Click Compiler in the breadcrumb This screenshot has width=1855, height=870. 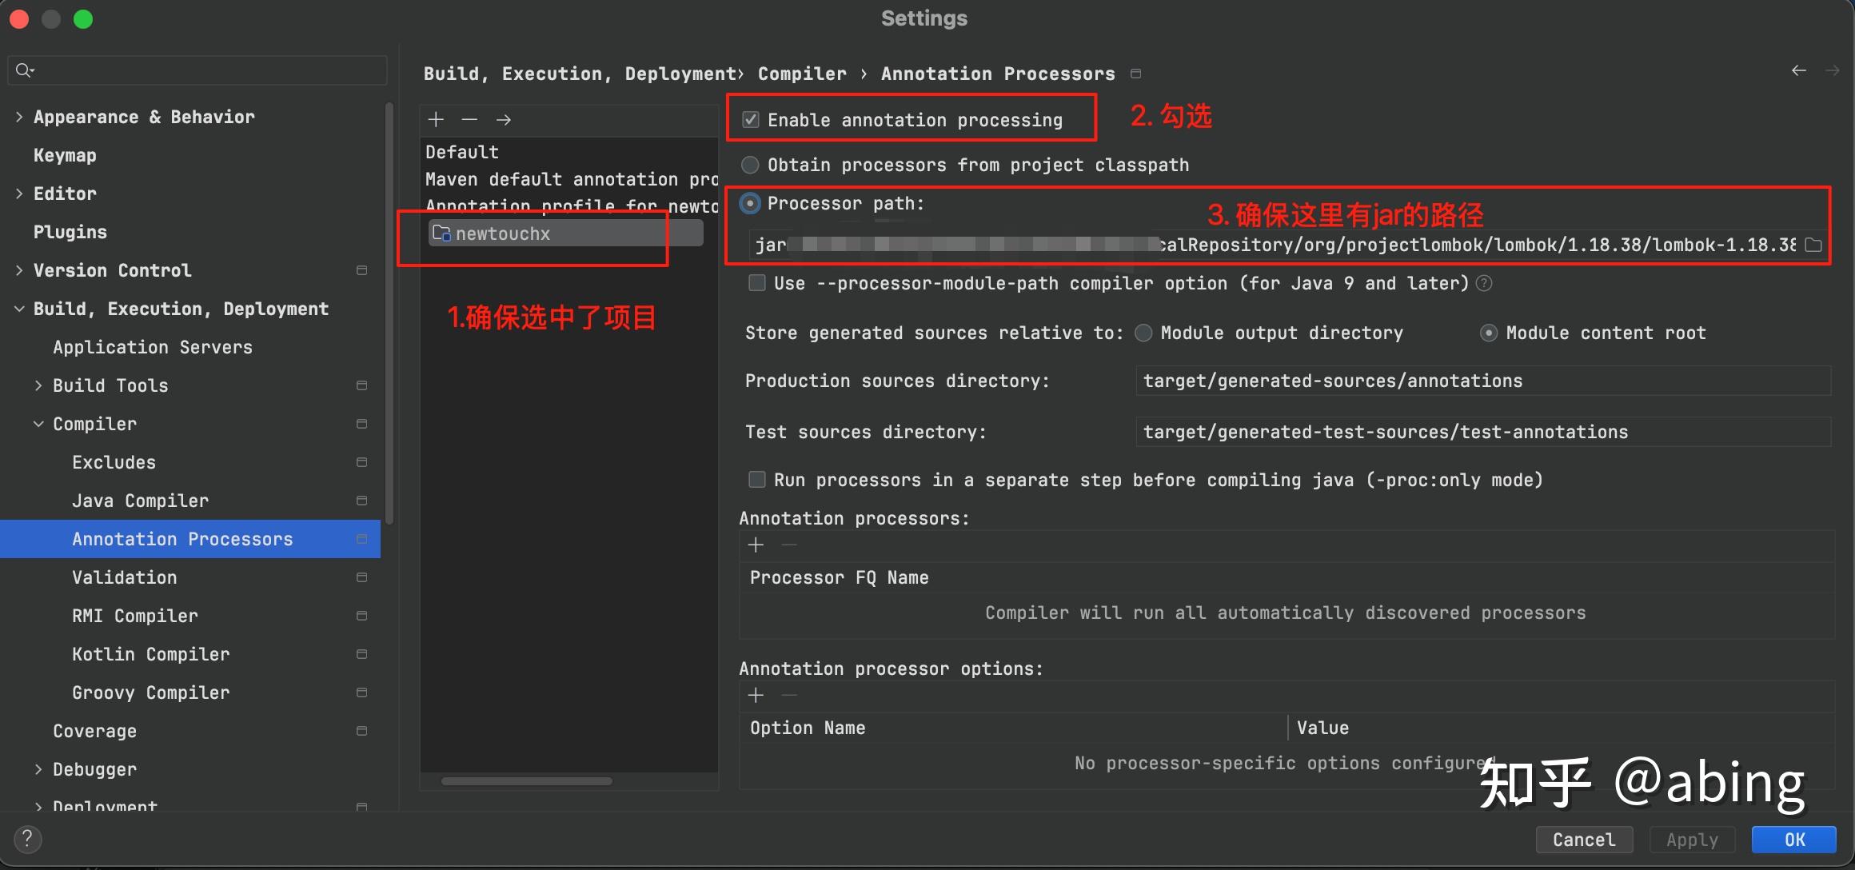click(802, 74)
